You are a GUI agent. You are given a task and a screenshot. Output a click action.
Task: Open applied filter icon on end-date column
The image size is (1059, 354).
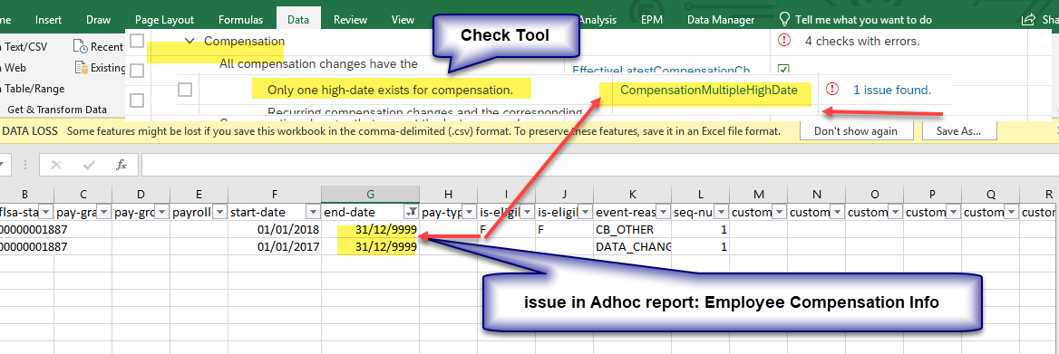[x=411, y=213]
